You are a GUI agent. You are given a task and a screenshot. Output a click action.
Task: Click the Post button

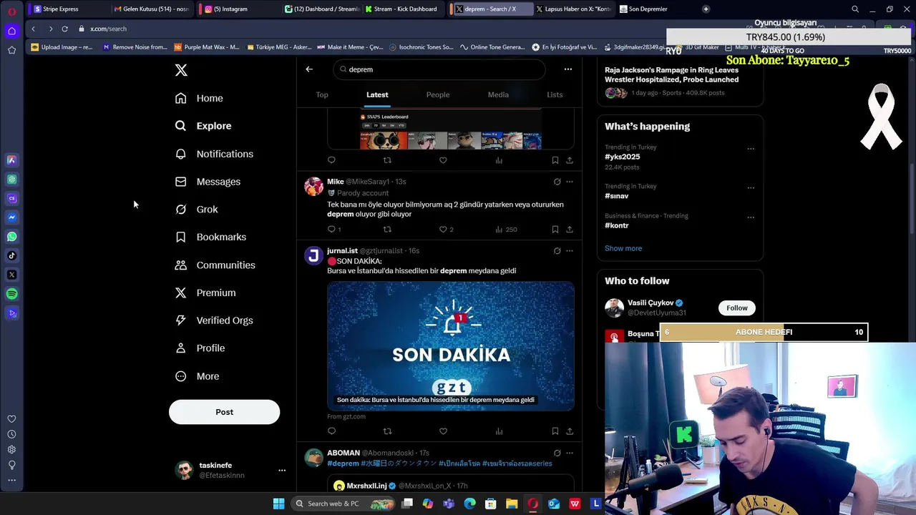click(224, 412)
